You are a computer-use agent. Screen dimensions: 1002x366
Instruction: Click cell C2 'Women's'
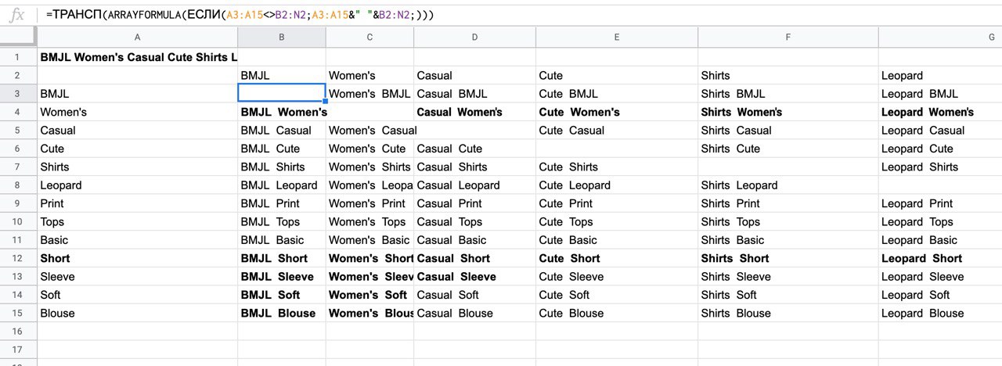(369, 75)
